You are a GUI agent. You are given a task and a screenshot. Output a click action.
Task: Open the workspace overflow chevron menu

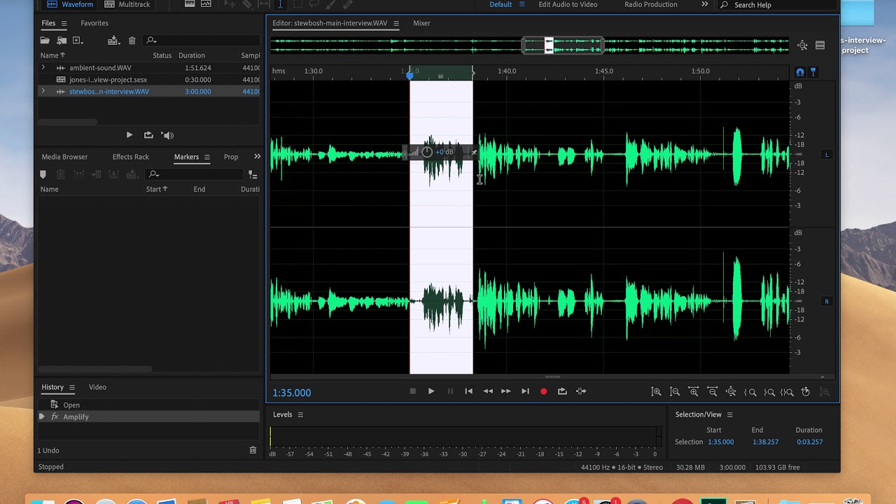coord(704,5)
